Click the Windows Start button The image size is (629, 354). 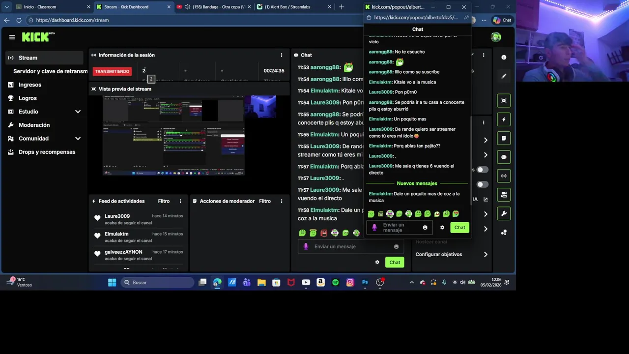coord(112,282)
